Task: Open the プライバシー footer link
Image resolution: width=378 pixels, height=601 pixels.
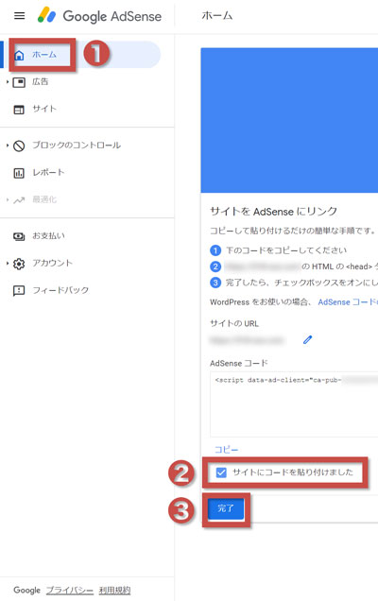Action: pyautogui.click(x=69, y=591)
